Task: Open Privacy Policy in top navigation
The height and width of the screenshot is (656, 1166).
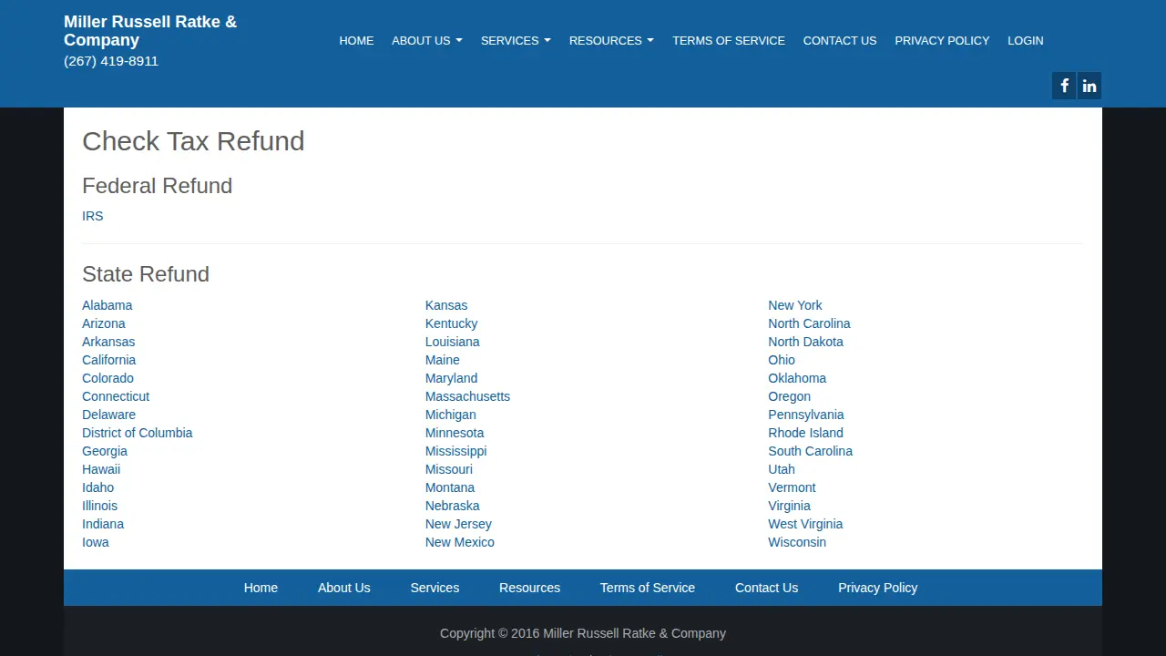Action: [942, 40]
